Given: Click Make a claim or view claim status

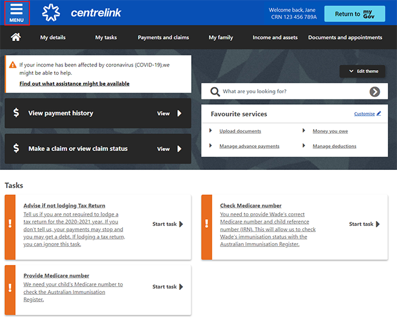Looking at the screenshot, I should (x=78, y=149).
